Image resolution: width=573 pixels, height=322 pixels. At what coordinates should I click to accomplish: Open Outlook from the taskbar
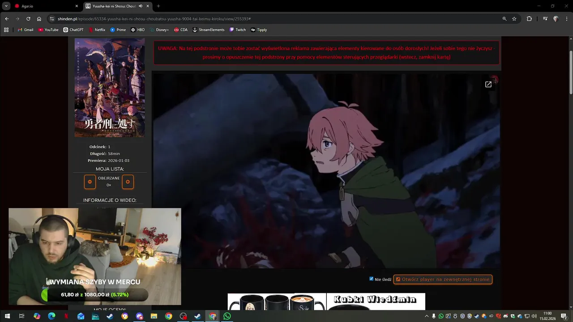(81, 316)
